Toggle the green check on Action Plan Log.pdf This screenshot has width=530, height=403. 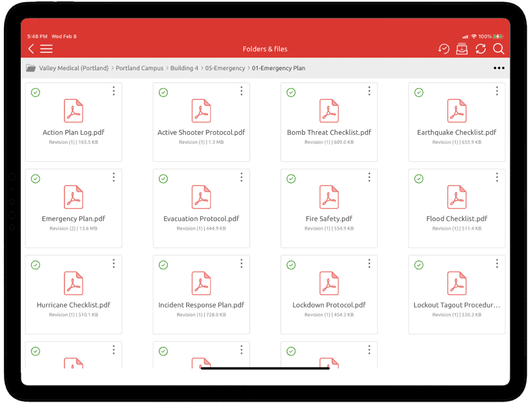click(35, 92)
